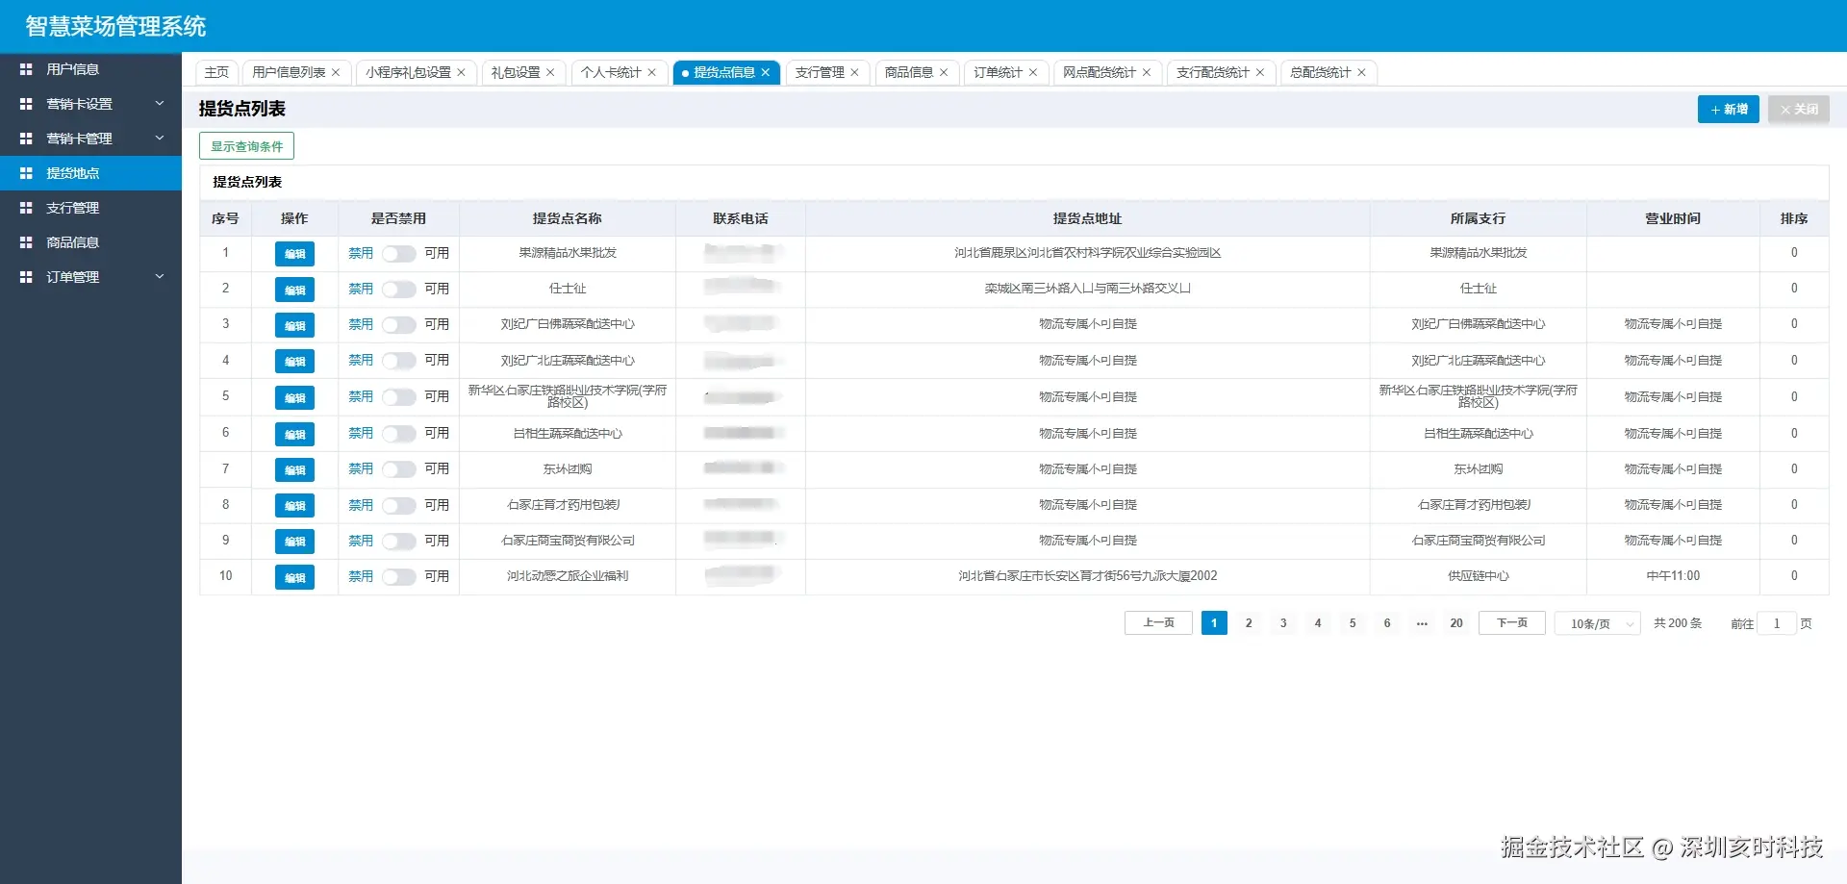Toggle disable switch for row 2
1847x884 pixels.
point(398,290)
